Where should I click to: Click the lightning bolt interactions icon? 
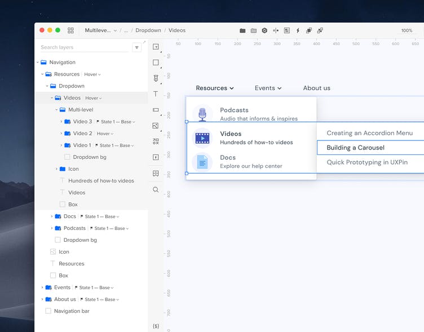[x=298, y=30]
